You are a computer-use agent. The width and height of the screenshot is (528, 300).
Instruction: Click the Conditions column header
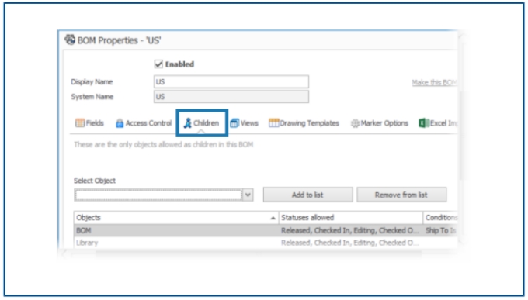click(x=440, y=218)
